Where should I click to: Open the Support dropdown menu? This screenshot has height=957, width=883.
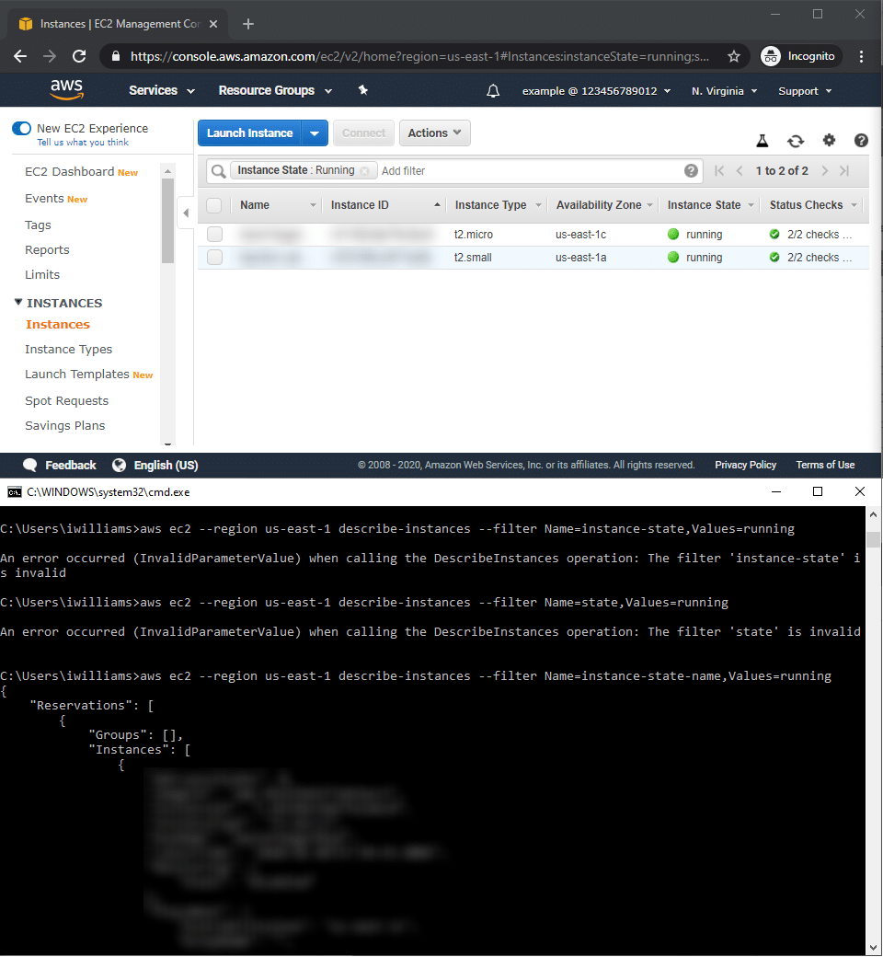click(x=805, y=91)
